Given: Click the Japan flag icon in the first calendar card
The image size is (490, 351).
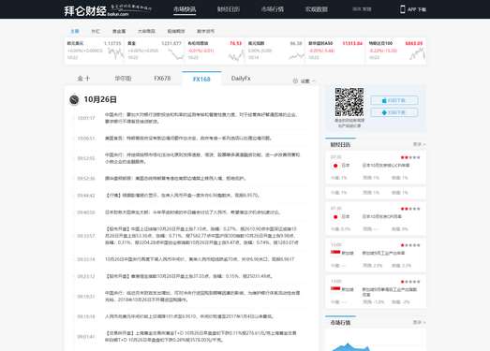Looking at the screenshot, I should [335, 166].
